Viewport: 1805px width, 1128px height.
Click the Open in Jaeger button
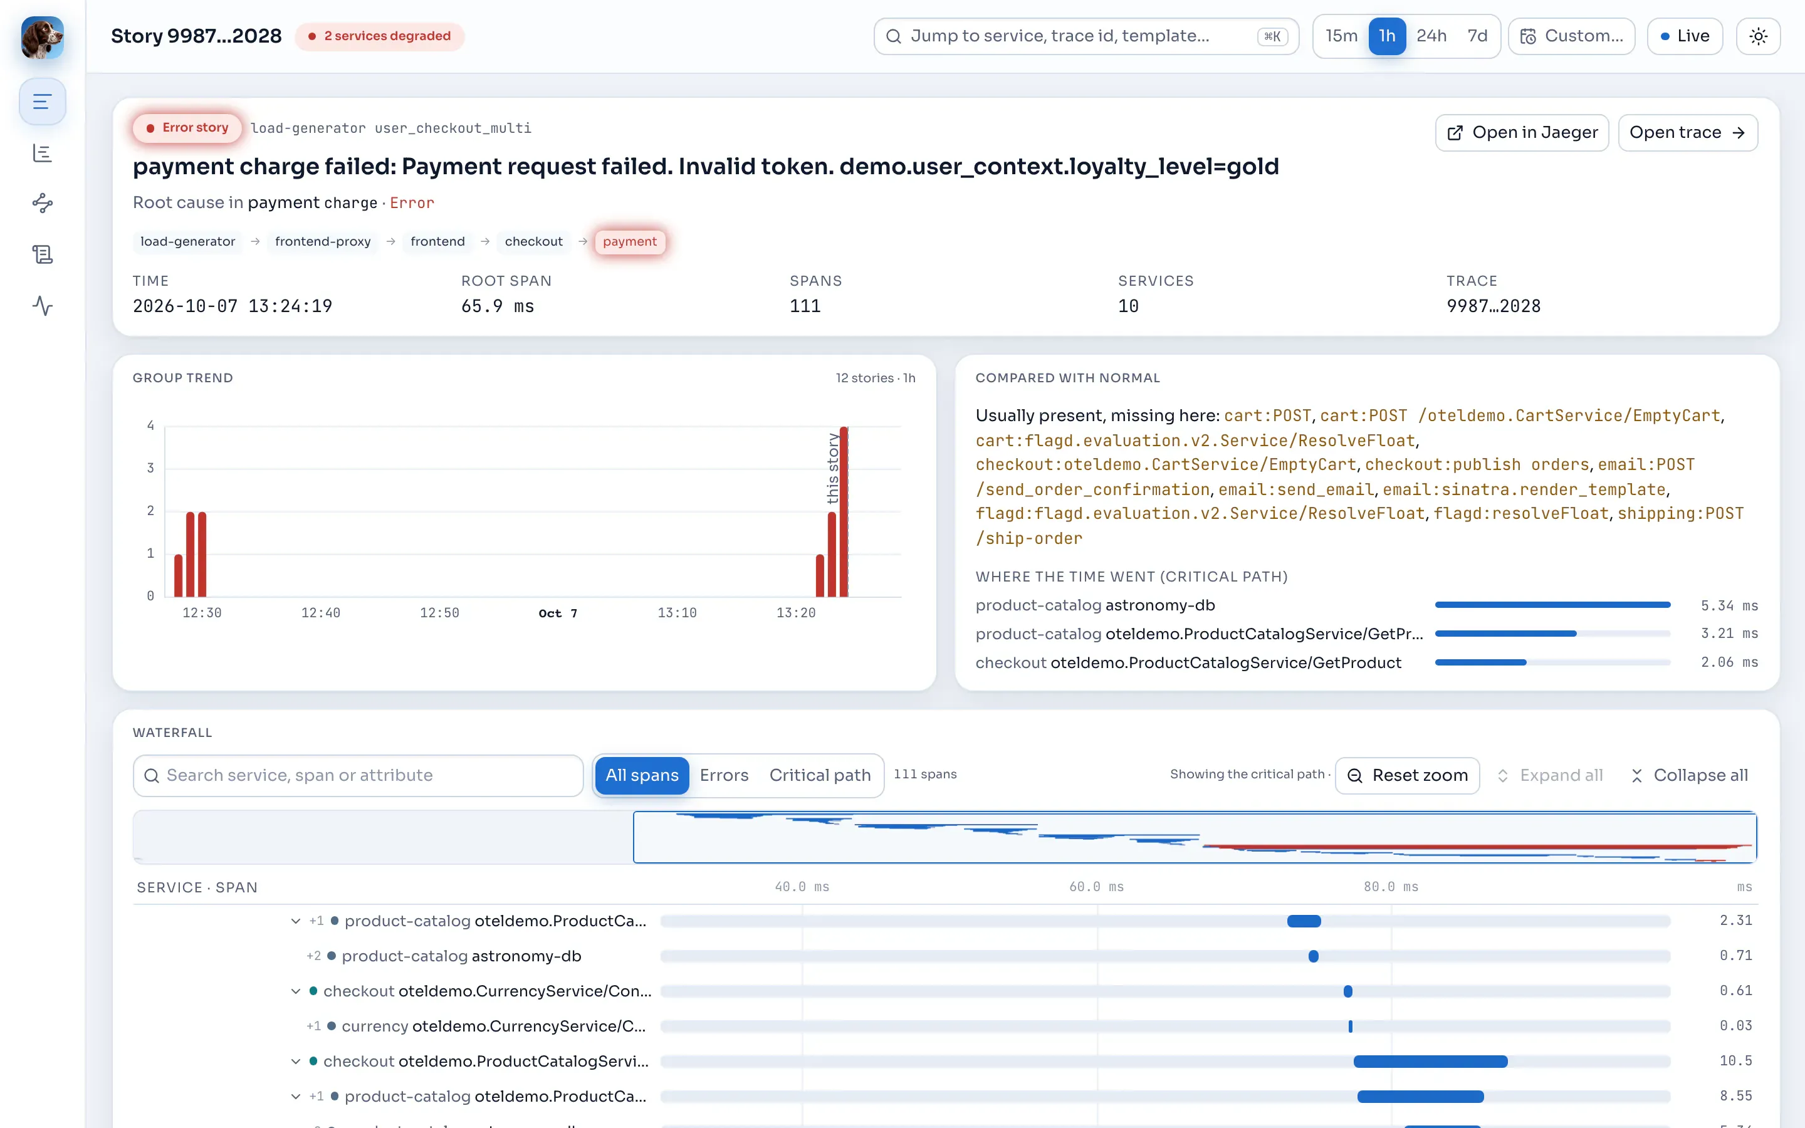(x=1522, y=133)
